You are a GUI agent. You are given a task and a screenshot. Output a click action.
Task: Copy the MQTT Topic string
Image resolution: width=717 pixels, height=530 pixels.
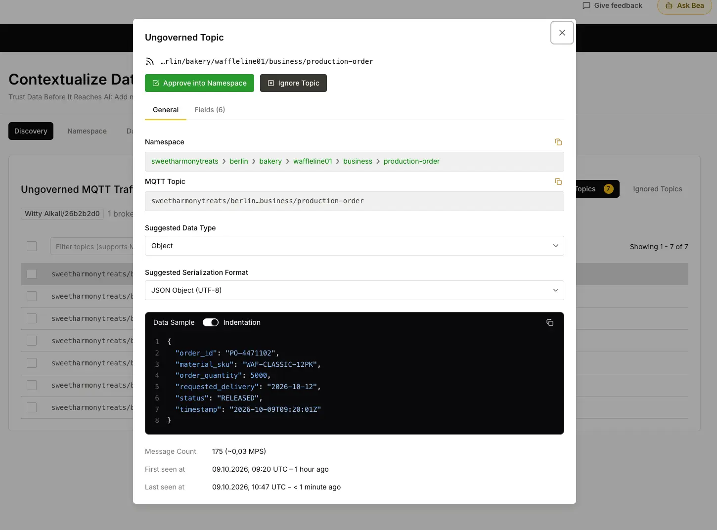tap(558, 181)
